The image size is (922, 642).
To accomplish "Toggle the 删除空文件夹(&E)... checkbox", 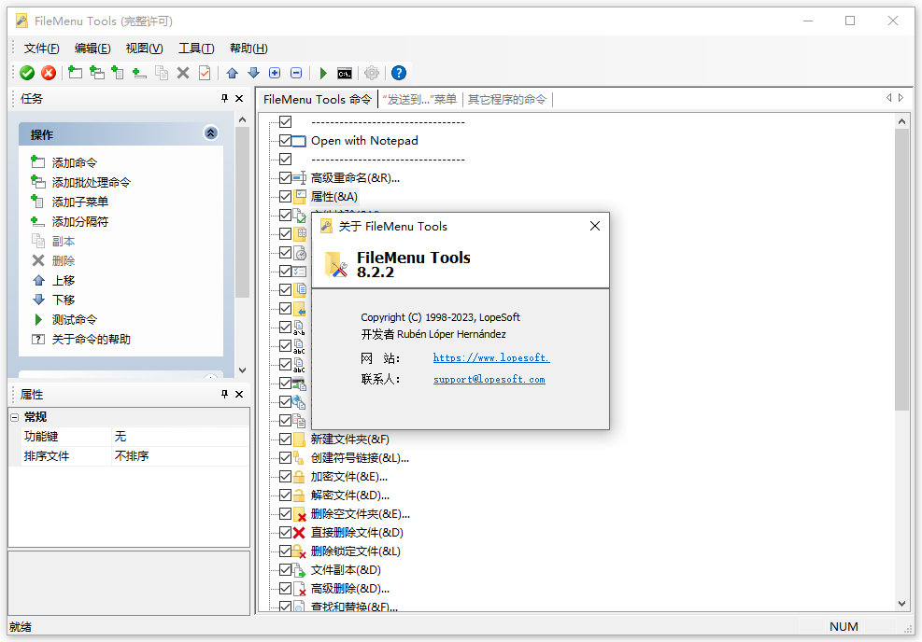I will click(285, 514).
